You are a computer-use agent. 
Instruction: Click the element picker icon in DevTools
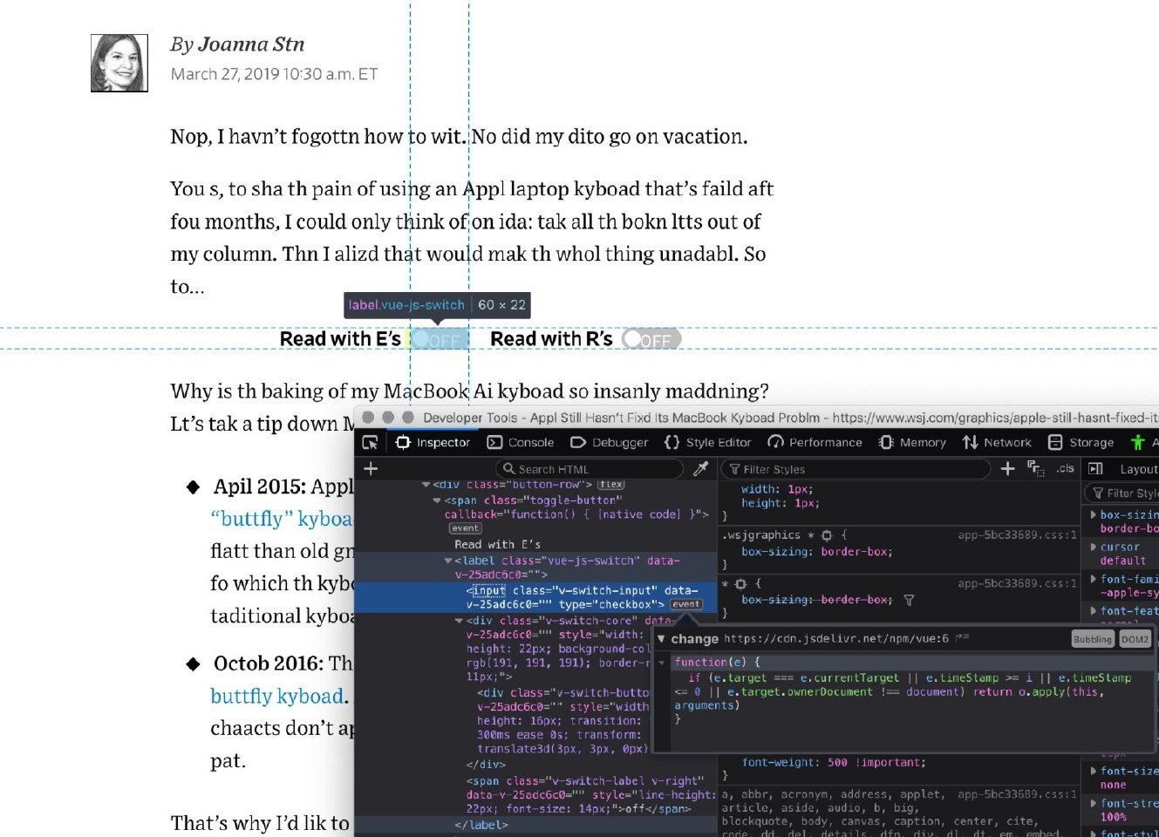[371, 443]
